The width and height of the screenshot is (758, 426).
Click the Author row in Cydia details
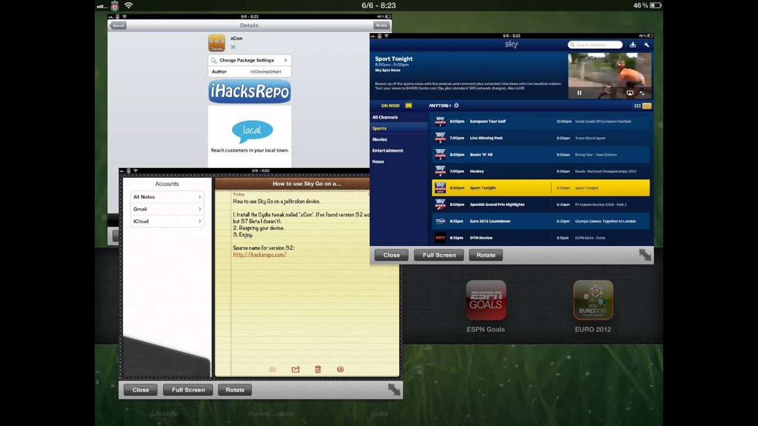249,72
